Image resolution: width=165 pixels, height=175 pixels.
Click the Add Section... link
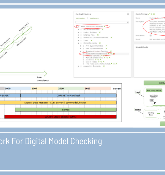point(94,18)
